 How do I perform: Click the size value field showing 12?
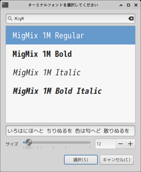tap(105, 144)
